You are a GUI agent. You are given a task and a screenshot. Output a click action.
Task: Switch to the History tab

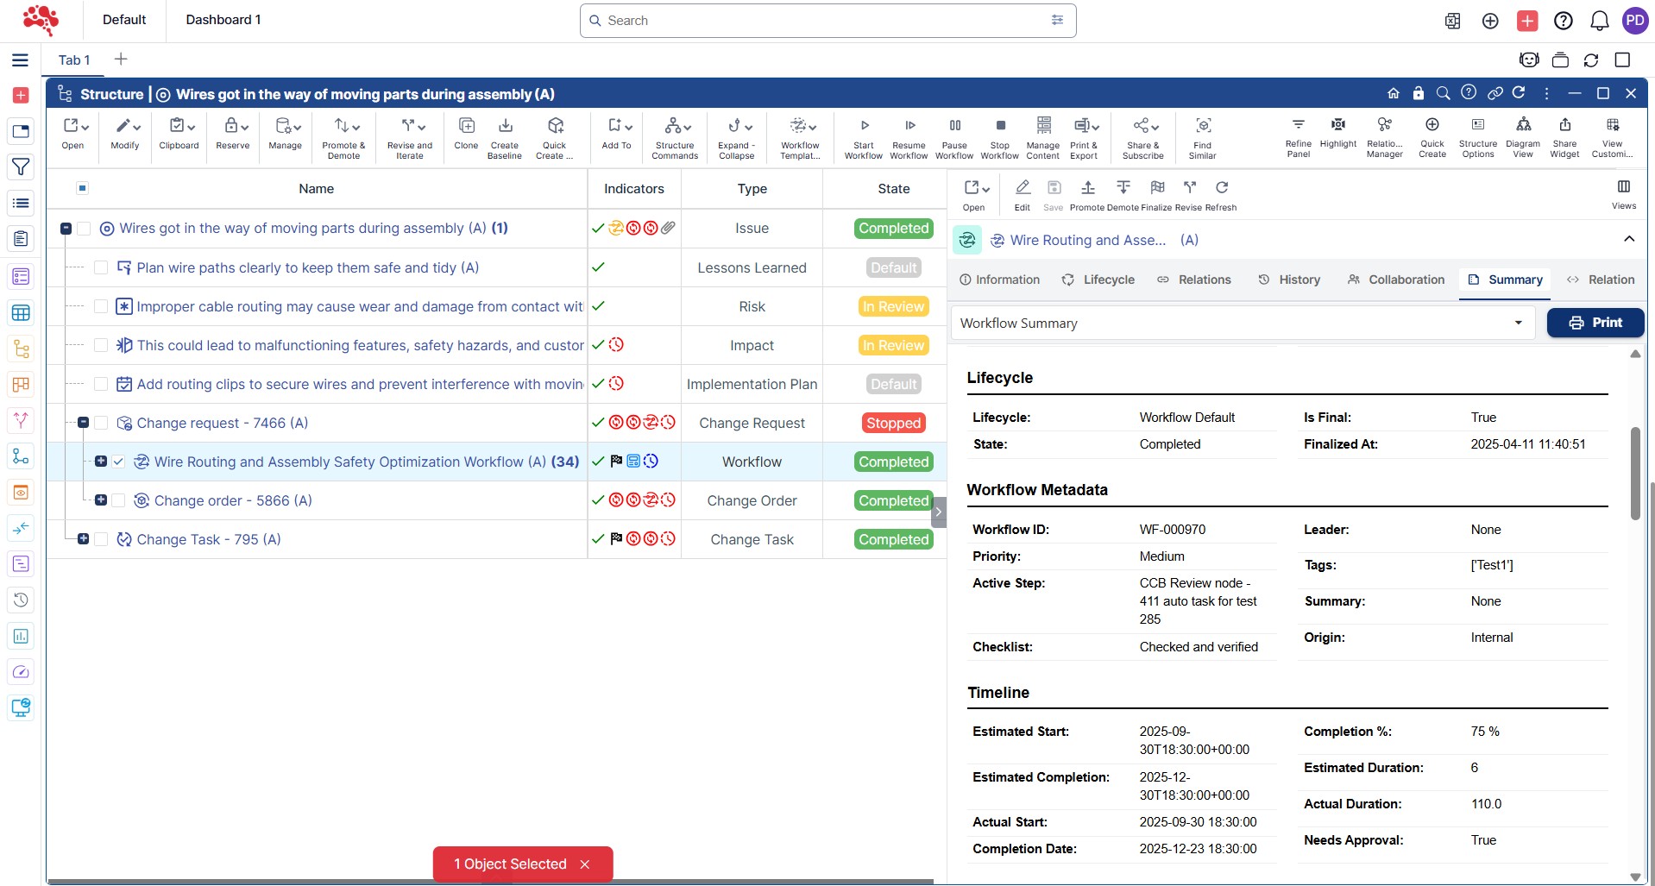(x=1289, y=280)
